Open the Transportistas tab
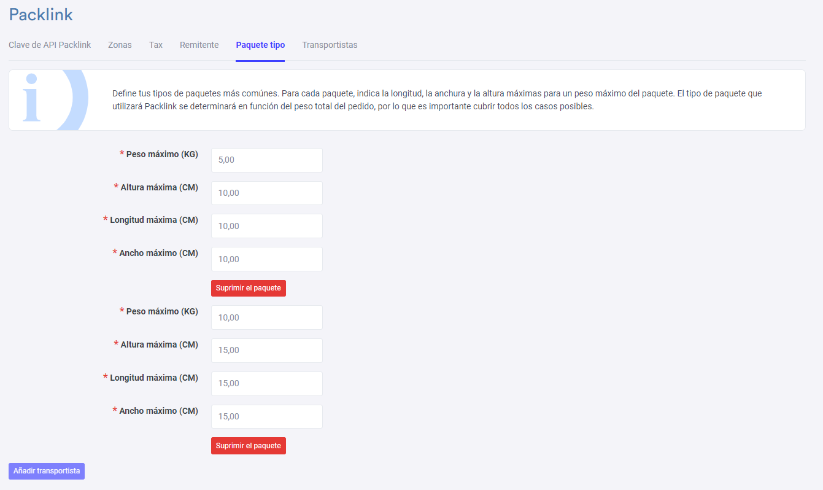The height and width of the screenshot is (490, 823). [330, 45]
